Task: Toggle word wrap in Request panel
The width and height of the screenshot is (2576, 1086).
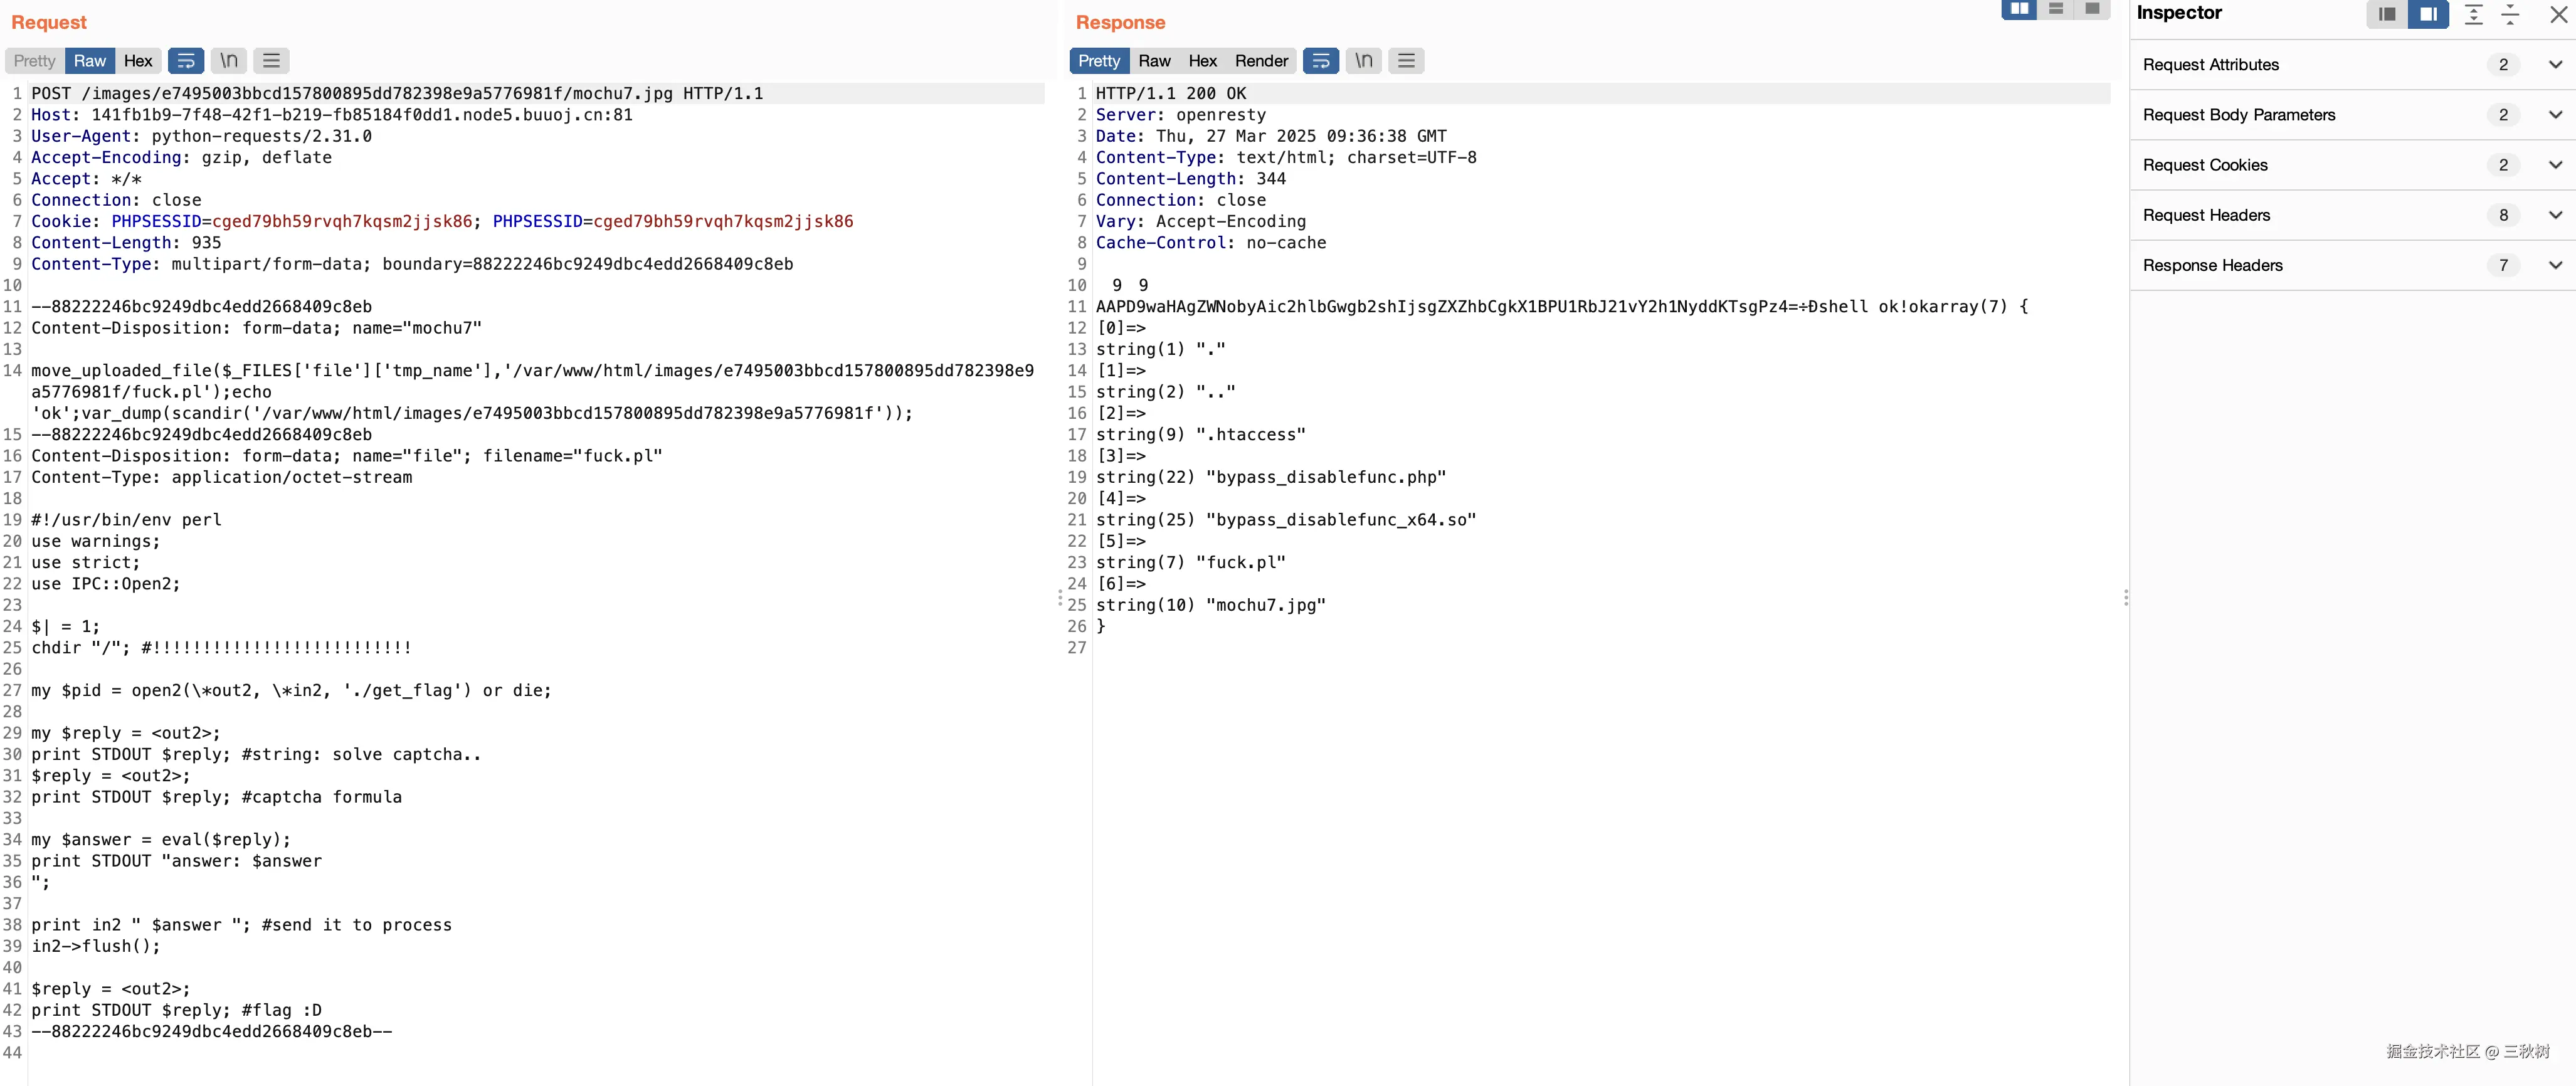Action: coord(185,61)
